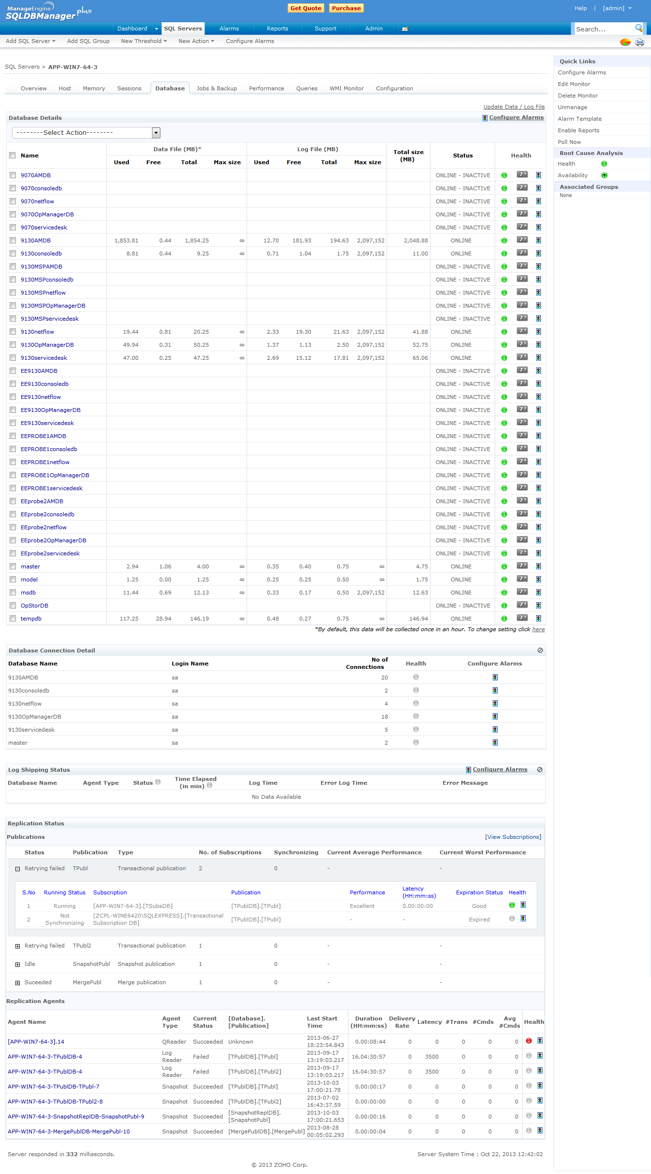
Task: Switch to the Jobs & Backup tab
Action: [217, 88]
